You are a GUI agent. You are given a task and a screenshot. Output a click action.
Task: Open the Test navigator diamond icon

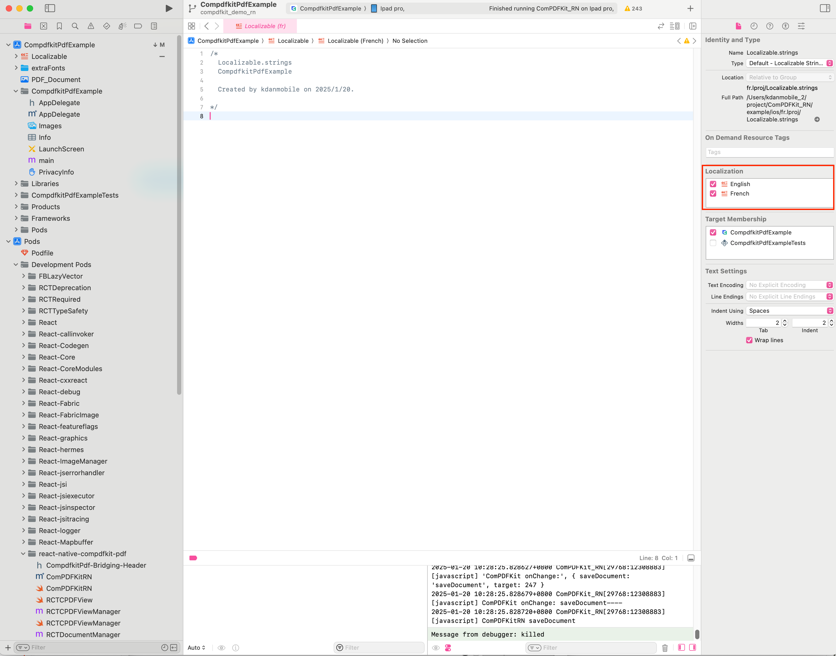point(107,26)
